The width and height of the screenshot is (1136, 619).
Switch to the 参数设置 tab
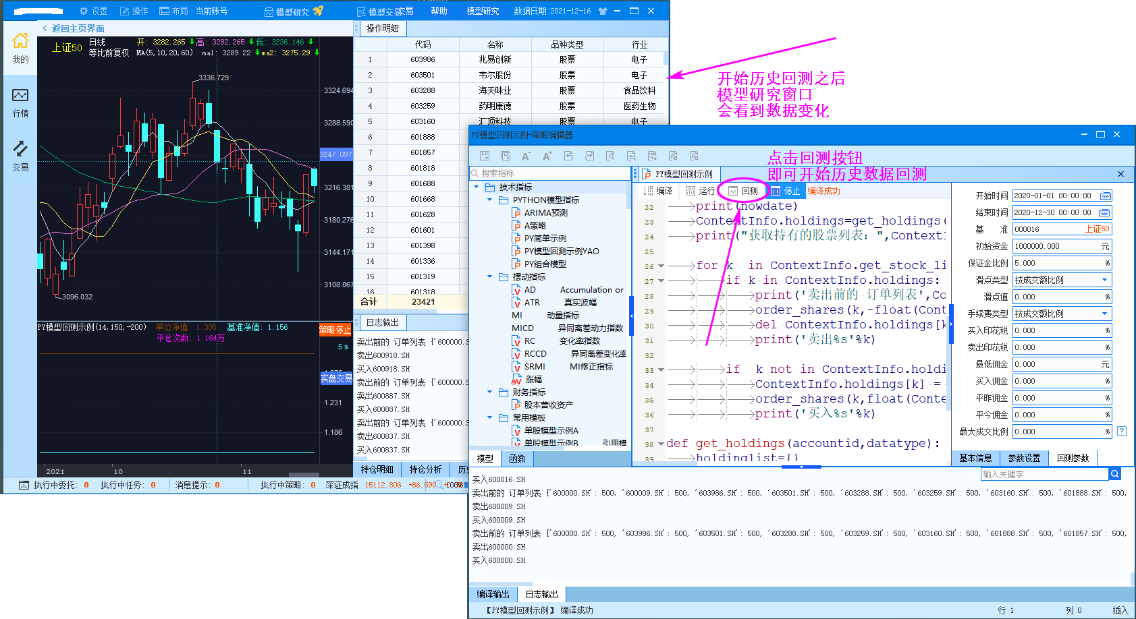[1024, 458]
